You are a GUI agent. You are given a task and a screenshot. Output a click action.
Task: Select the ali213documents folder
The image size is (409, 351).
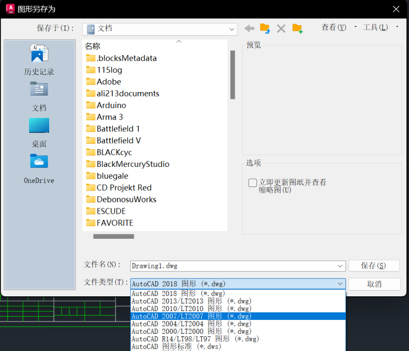(123, 93)
